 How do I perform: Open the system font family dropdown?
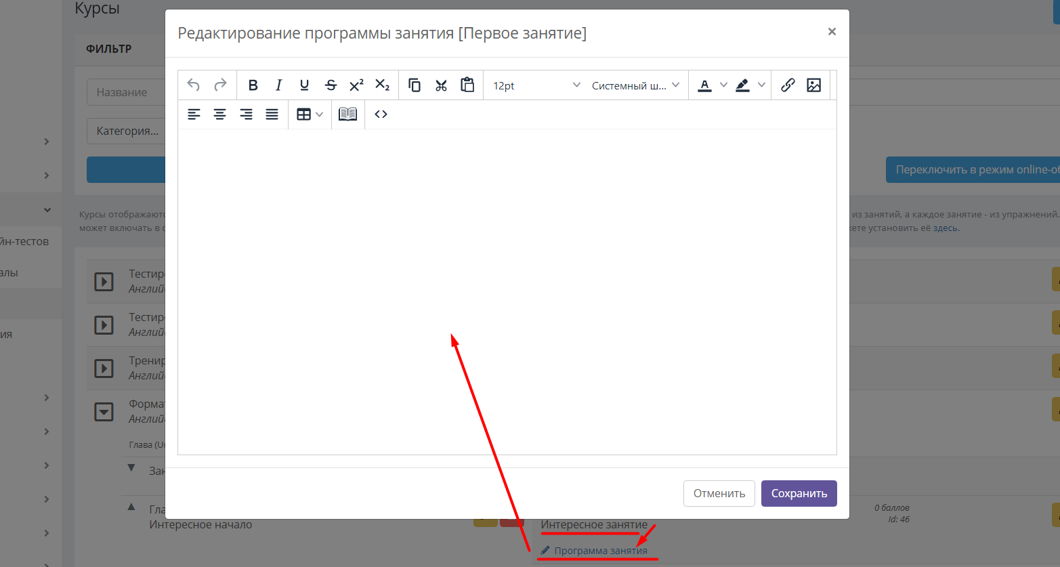click(x=635, y=85)
